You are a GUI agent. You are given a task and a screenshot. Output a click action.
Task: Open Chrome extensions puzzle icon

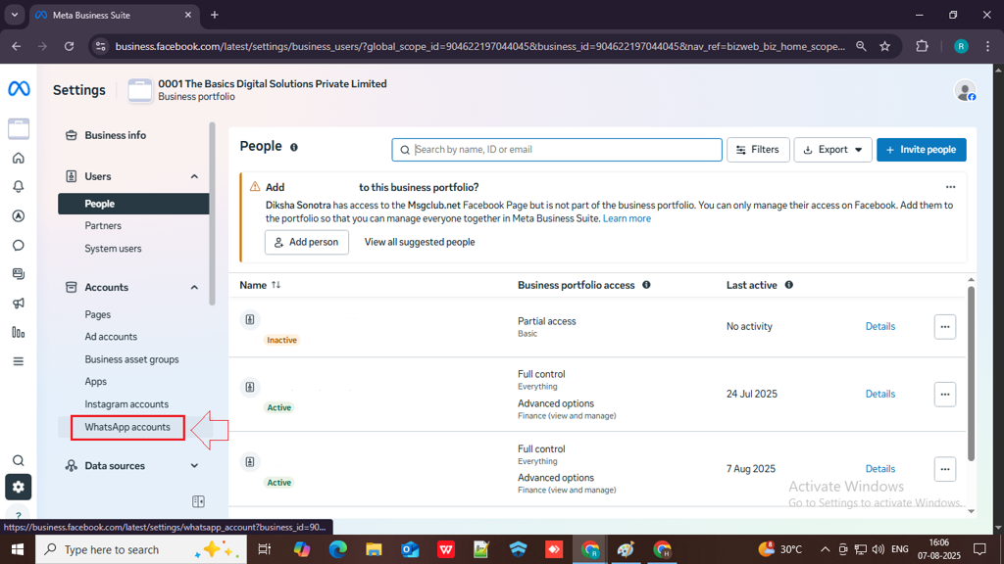[922, 46]
